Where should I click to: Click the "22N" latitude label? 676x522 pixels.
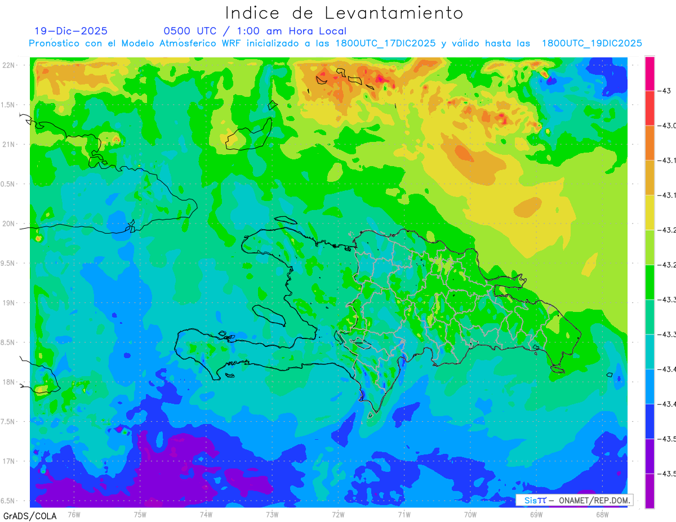click(x=9, y=65)
